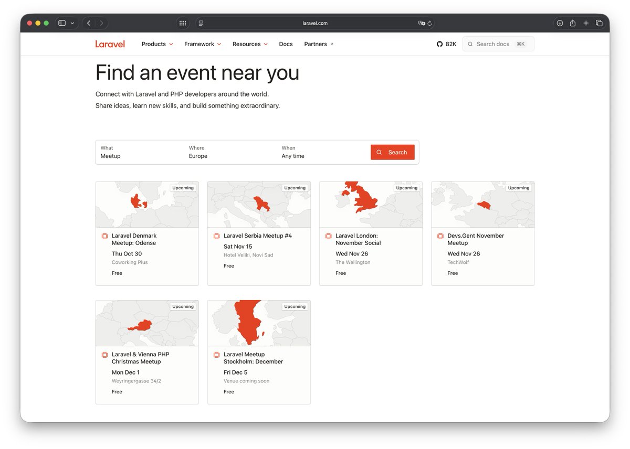This screenshot has width=630, height=449.
Task: Open the Austria map thumbnail
Action: [x=147, y=323]
